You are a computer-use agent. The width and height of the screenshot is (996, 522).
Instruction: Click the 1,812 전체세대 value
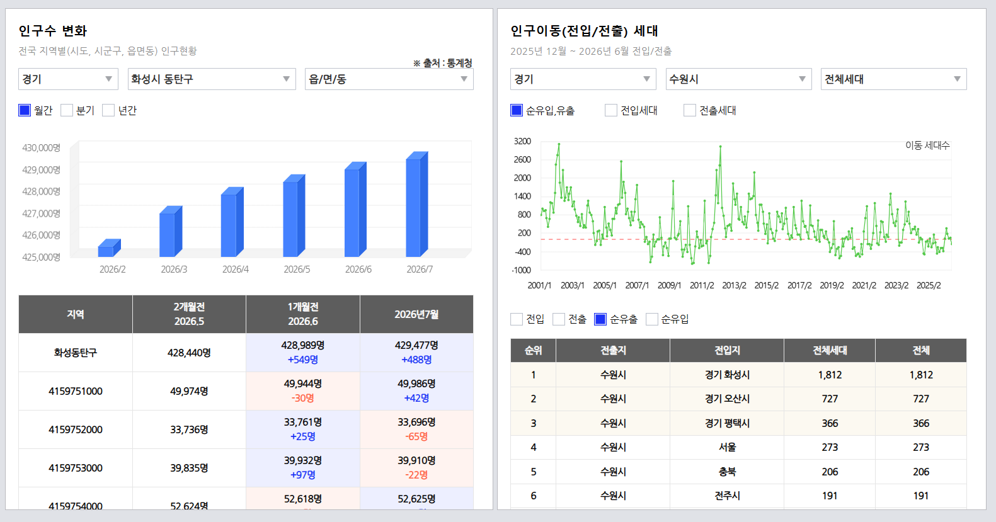830,375
